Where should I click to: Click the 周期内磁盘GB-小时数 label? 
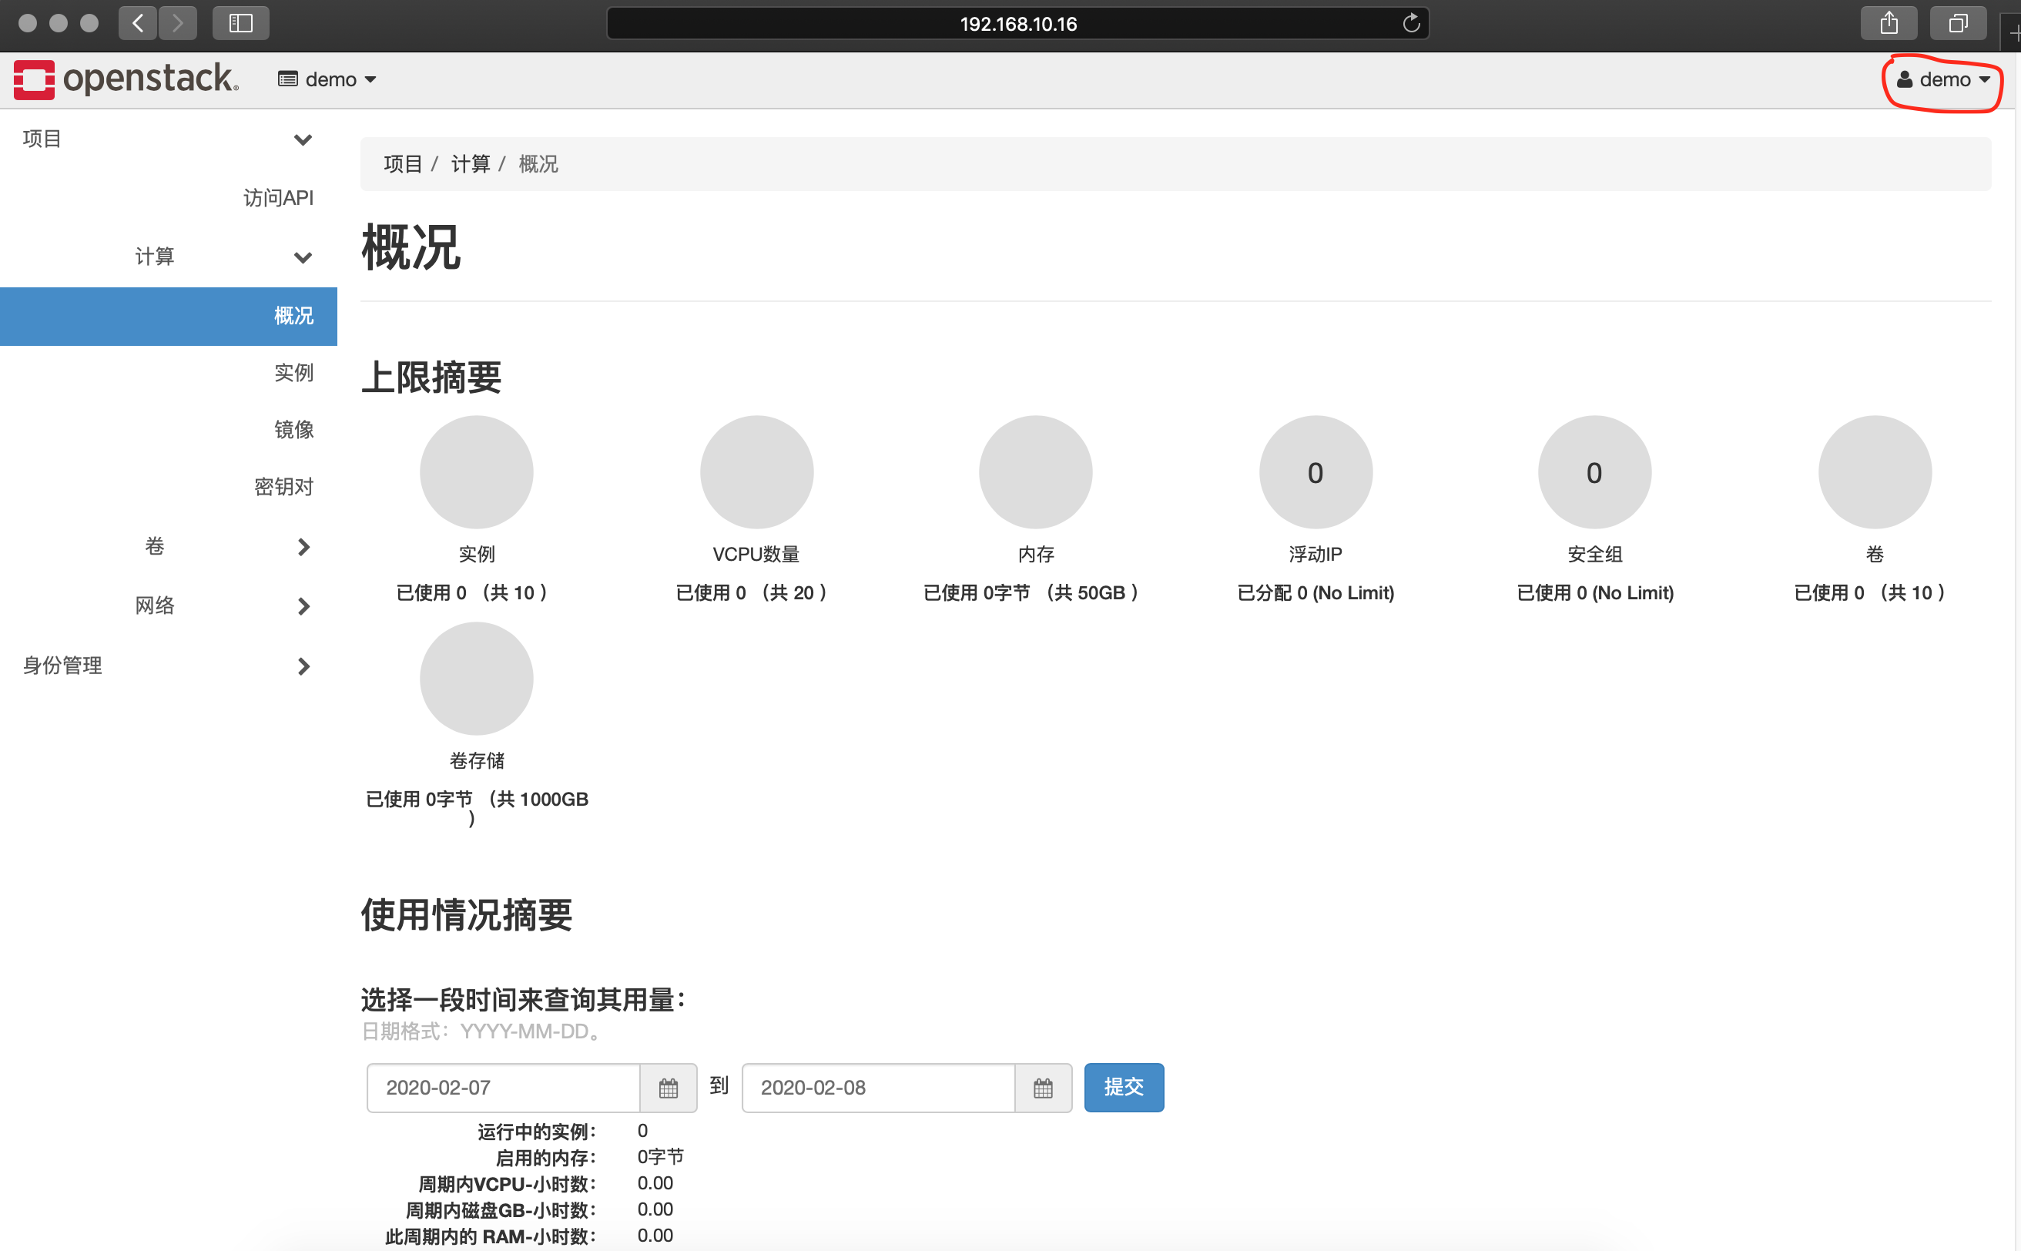[x=501, y=1211]
